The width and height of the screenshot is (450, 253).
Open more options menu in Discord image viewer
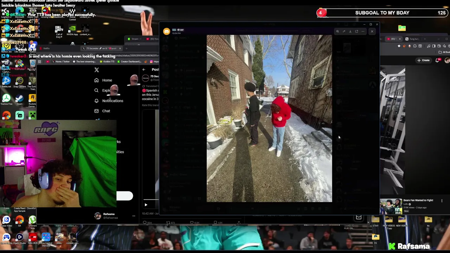[363, 32]
